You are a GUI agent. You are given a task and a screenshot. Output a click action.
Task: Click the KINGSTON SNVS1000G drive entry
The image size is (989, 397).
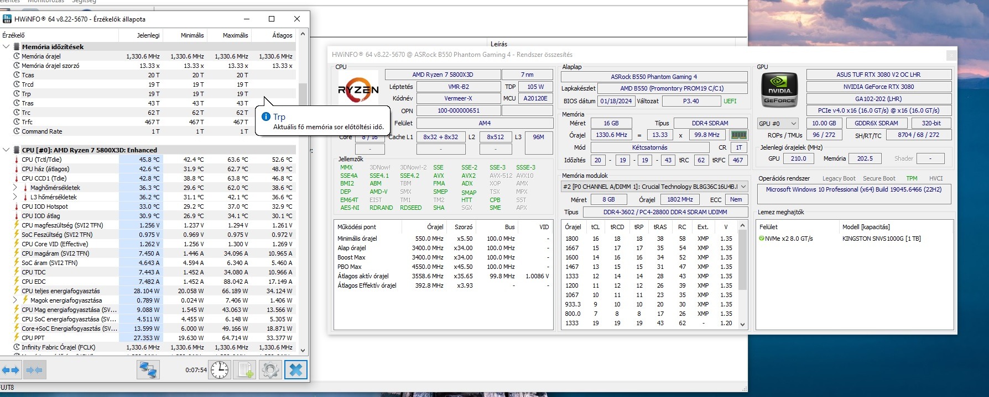(881, 239)
